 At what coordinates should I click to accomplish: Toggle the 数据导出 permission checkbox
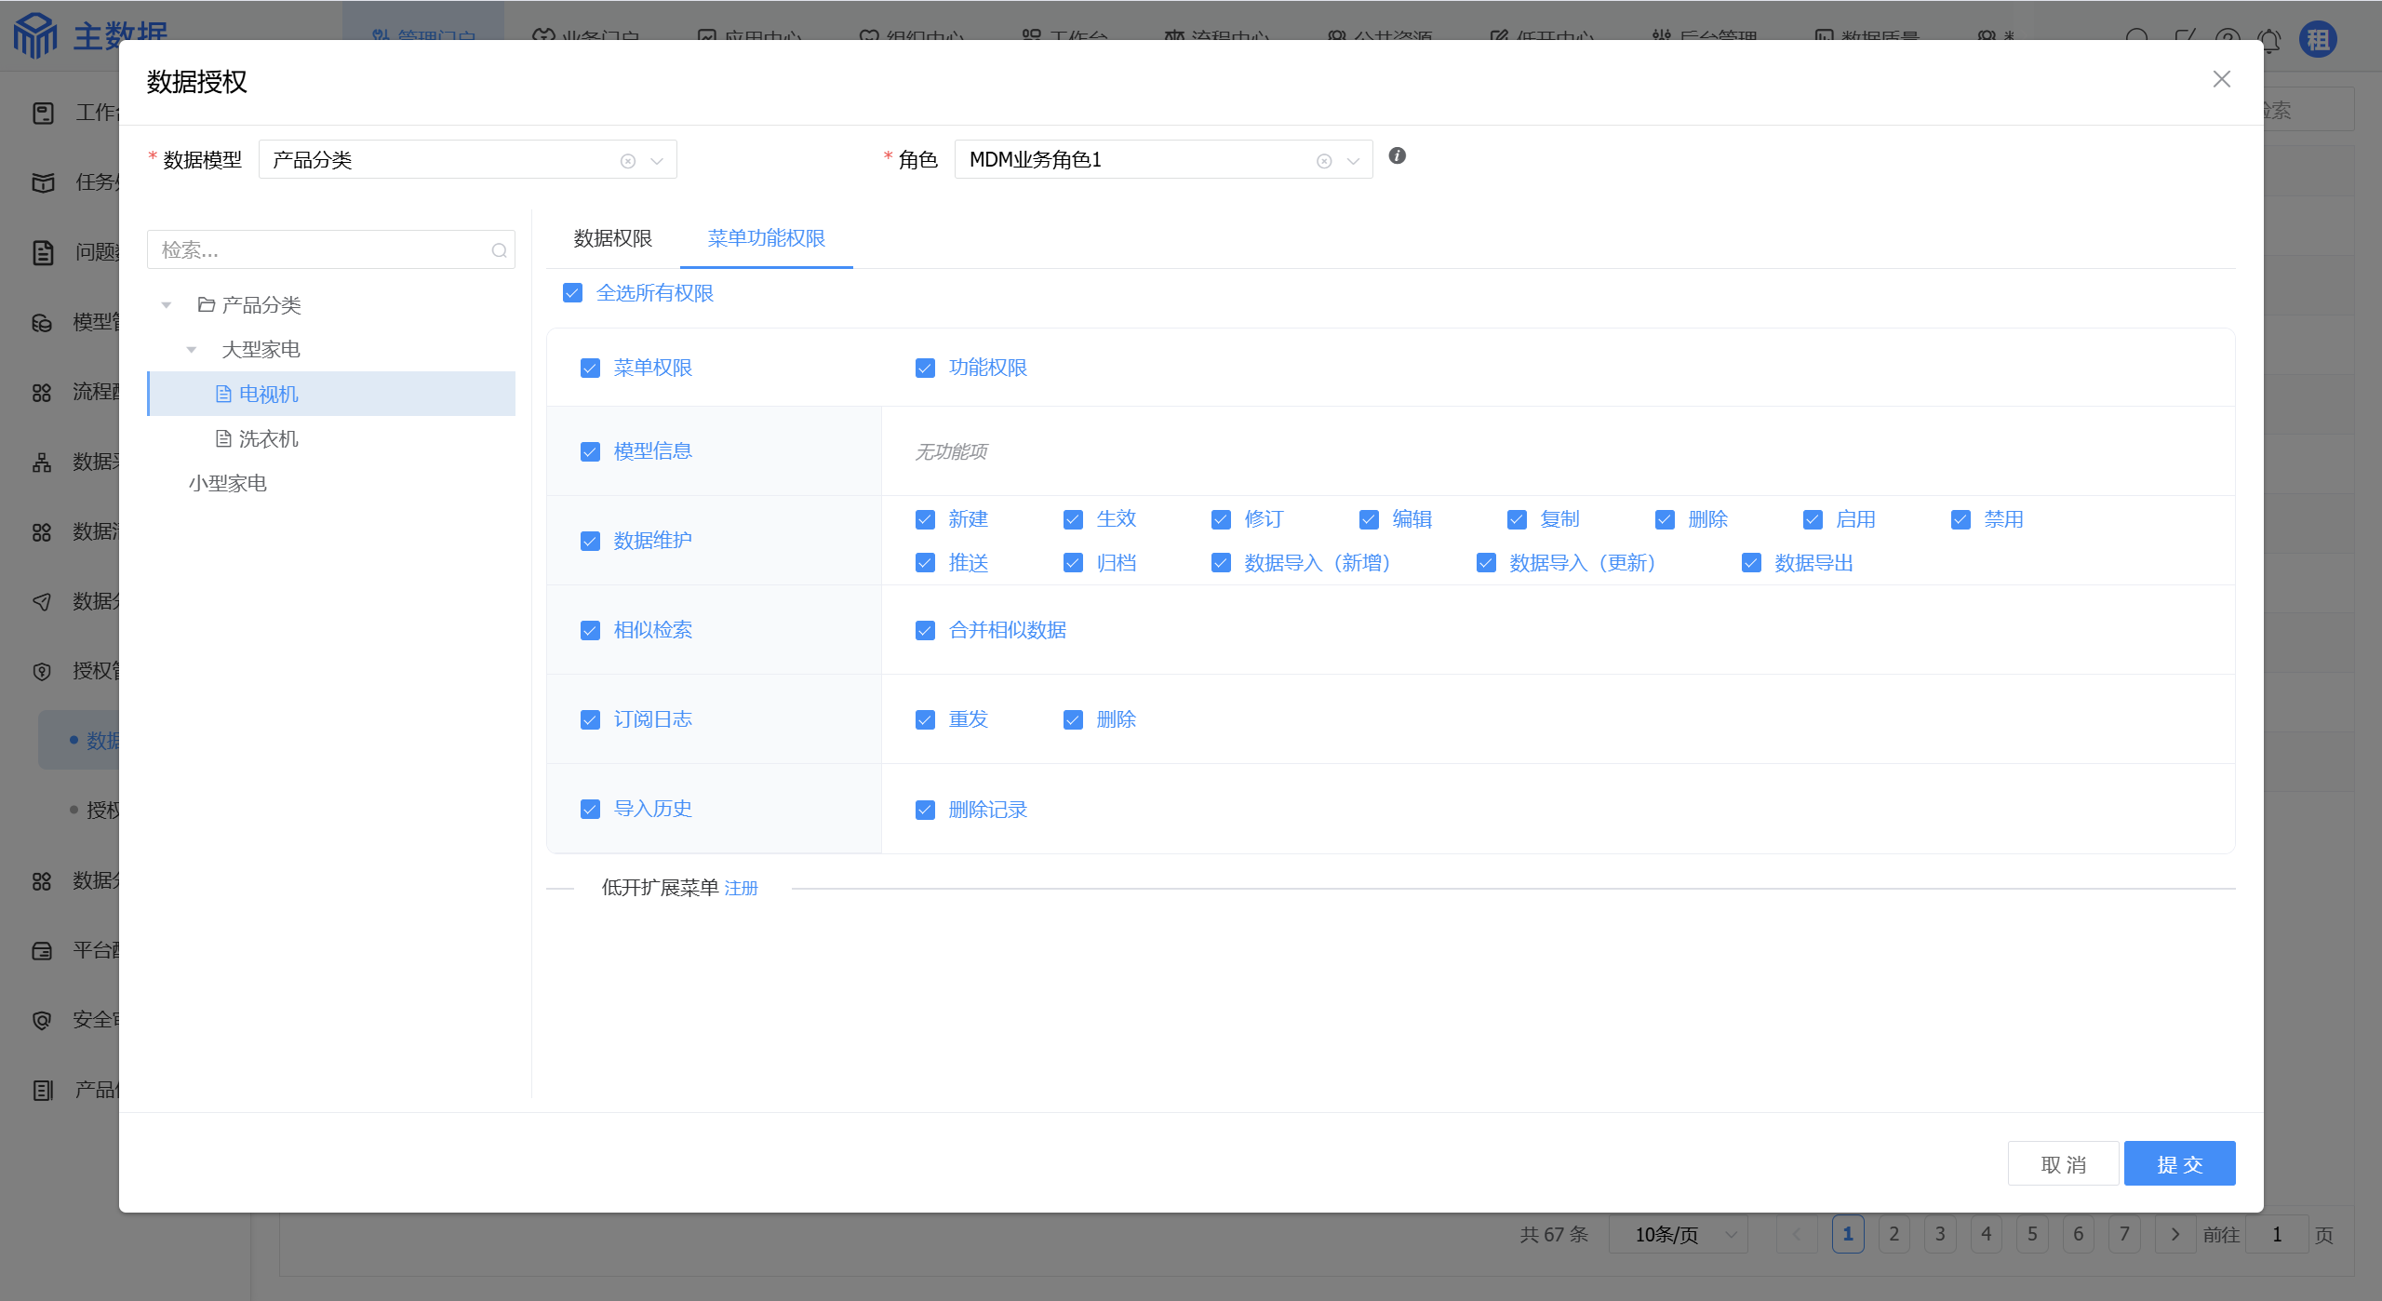[x=1751, y=563]
